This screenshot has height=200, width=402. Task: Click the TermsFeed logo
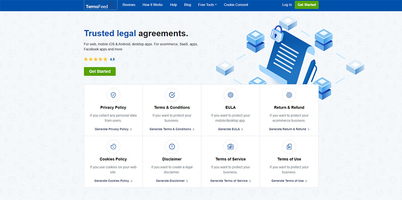[100, 5]
